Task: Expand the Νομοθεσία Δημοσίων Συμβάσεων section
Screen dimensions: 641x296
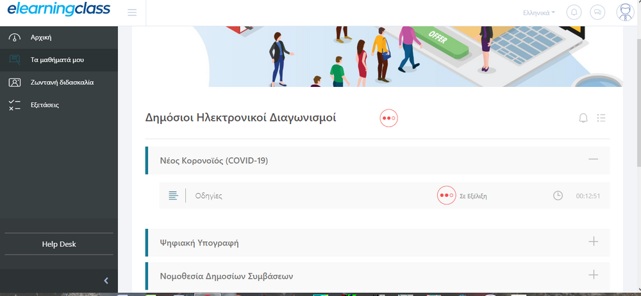Action: 593,275
